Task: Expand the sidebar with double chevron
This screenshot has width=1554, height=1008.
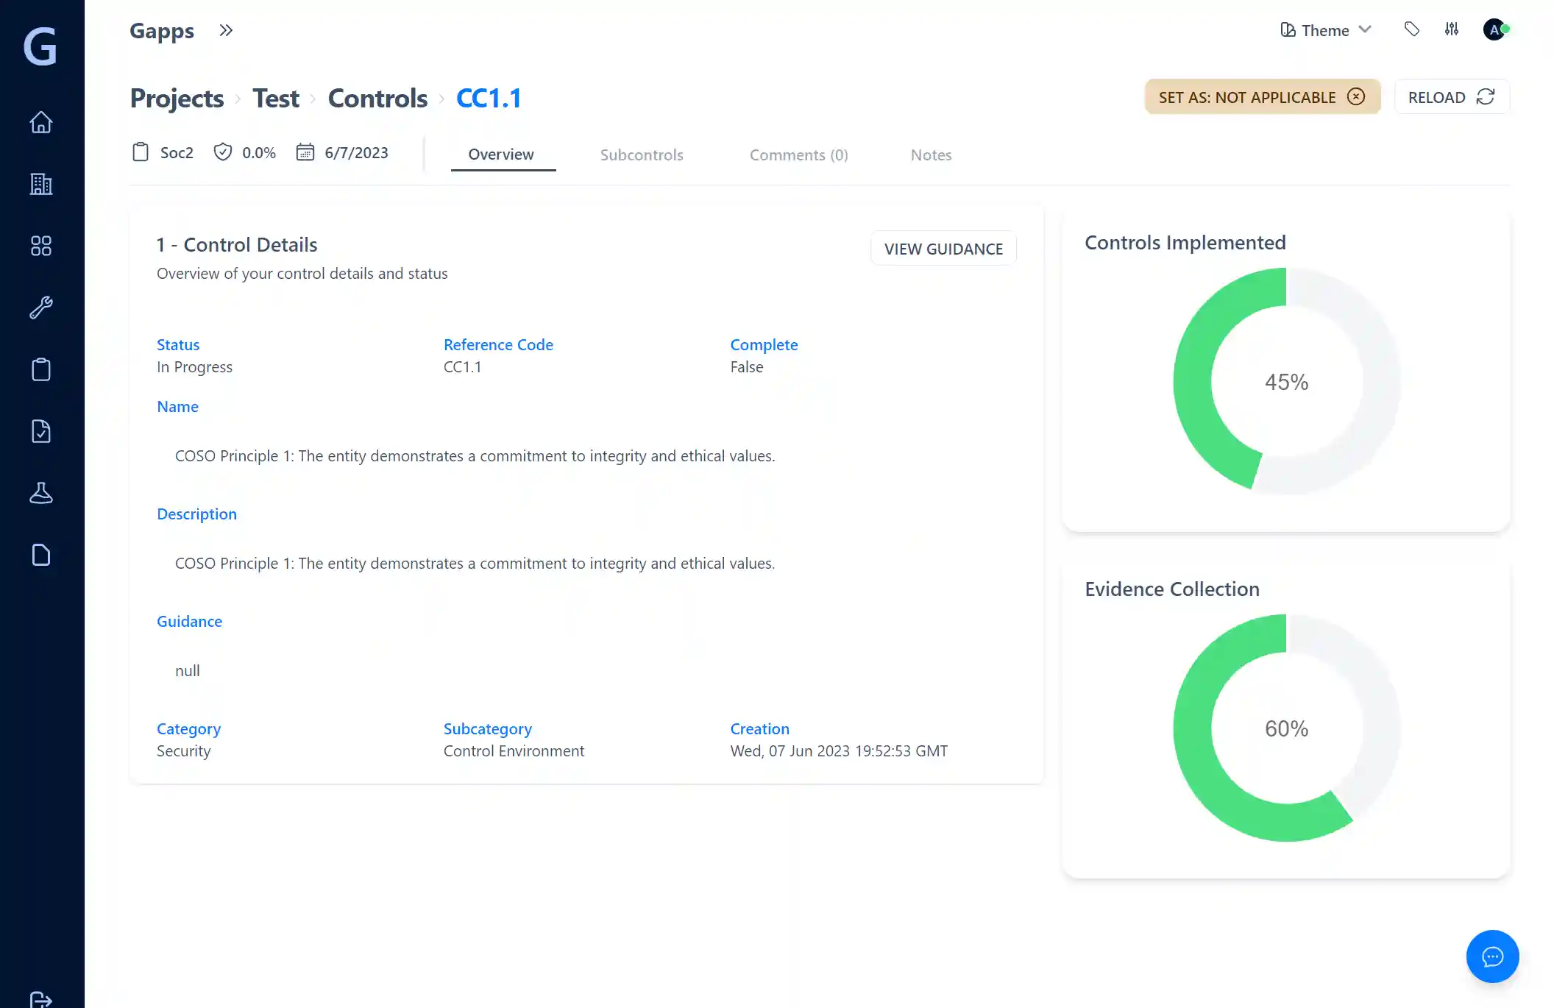Action: (x=226, y=30)
